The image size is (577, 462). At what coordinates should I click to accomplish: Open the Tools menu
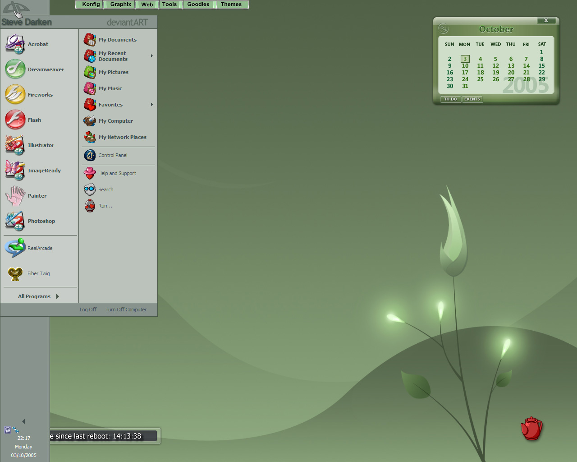[x=169, y=5]
